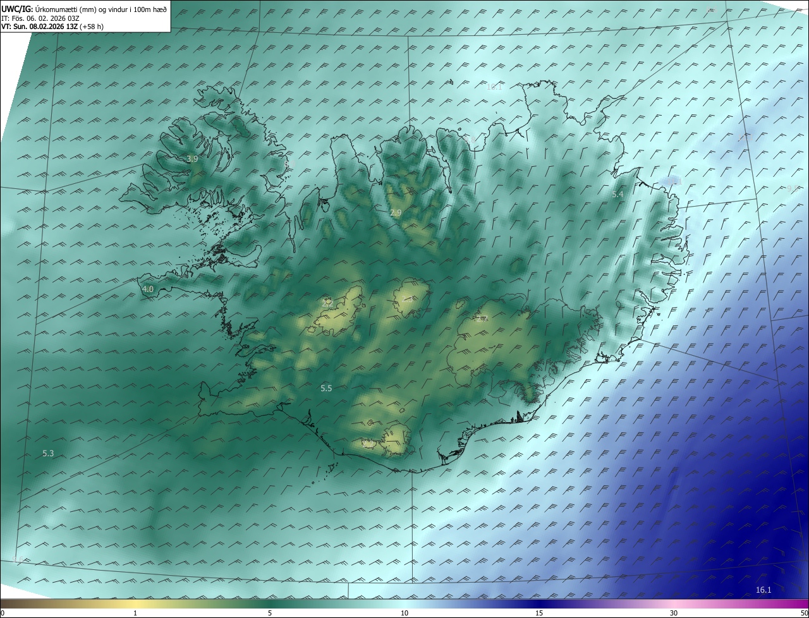Click the 15 tick on the colour scale
809x618 pixels.
[x=539, y=613]
